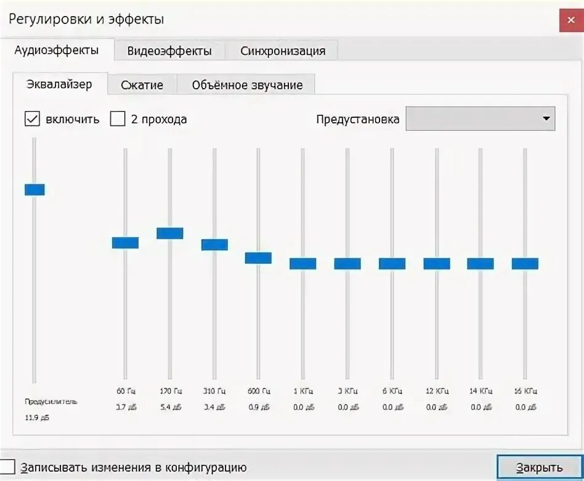Image resolution: width=584 pixels, height=481 pixels.
Task: Click the 12 КГц band slider handle
Action: 437,263
